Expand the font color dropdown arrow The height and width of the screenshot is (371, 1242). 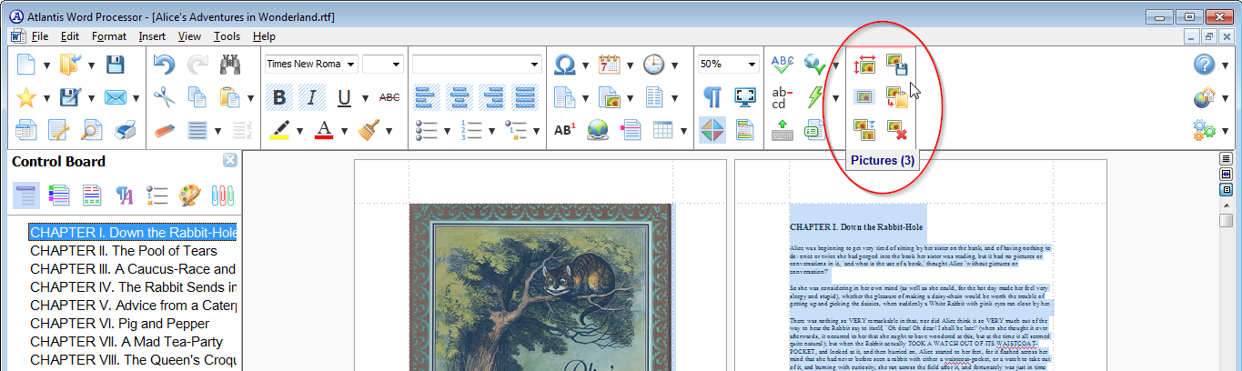click(344, 130)
